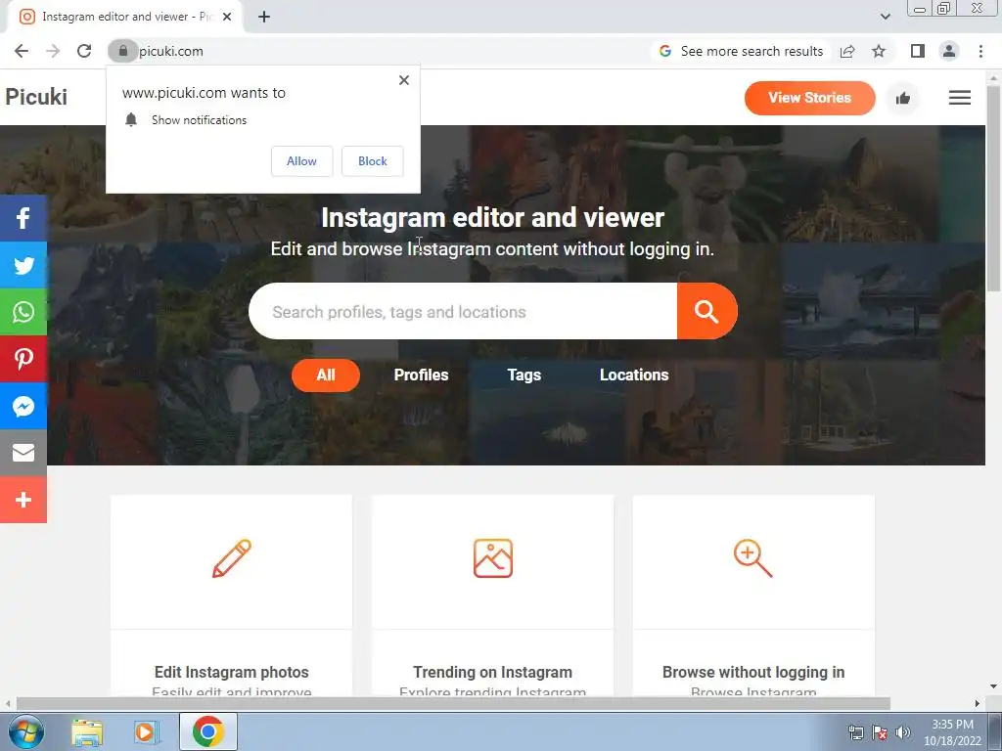This screenshot has width=1002, height=751.
Task: Share via the WhatsApp sidebar icon
Action: pyautogui.click(x=23, y=312)
